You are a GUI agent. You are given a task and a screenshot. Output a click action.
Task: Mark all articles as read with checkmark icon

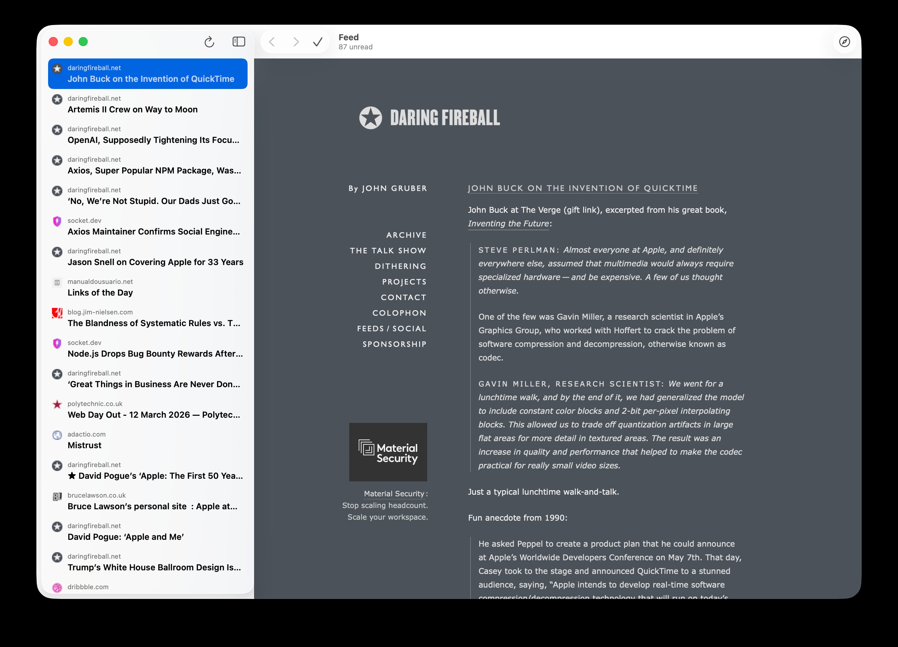click(x=317, y=42)
